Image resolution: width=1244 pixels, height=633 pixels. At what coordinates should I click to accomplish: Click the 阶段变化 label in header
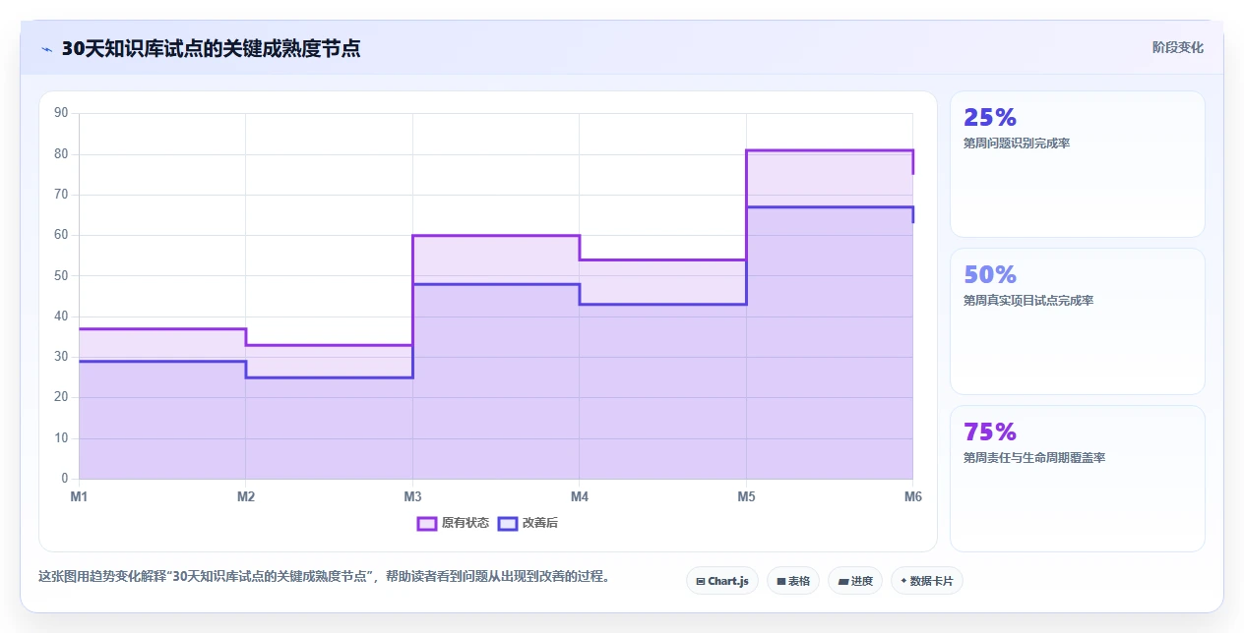(1177, 47)
